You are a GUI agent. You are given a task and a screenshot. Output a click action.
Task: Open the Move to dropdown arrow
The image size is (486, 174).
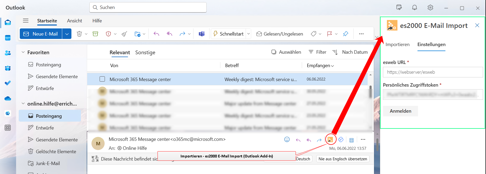[x=144, y=34]
